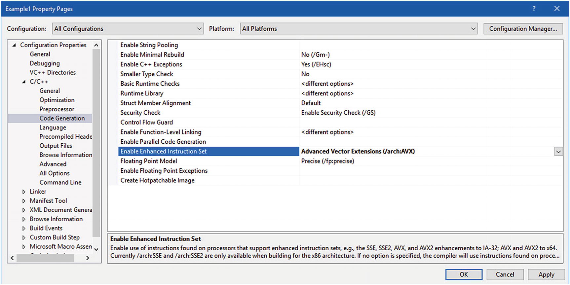The image size is (570, 285).
Task: Click the Cancel button
Action: pyautogui.click(x=505, y=274)
